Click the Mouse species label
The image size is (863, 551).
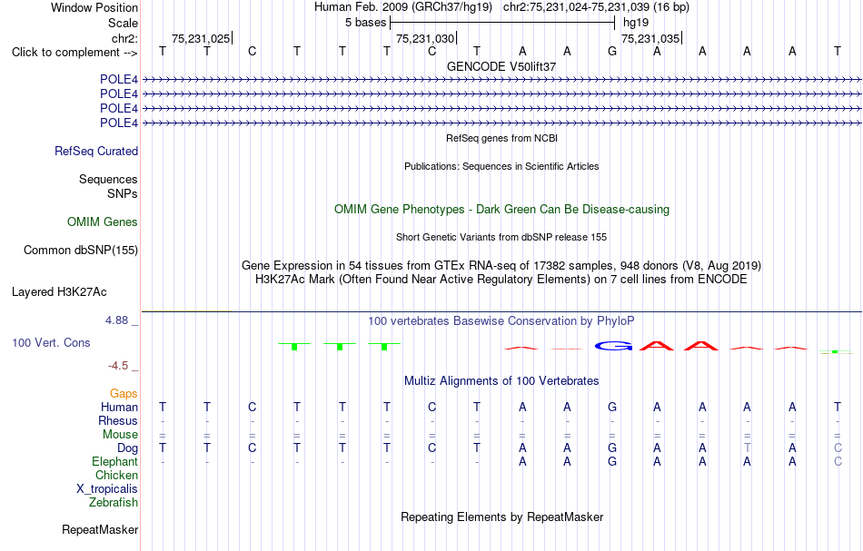(120, 435)
